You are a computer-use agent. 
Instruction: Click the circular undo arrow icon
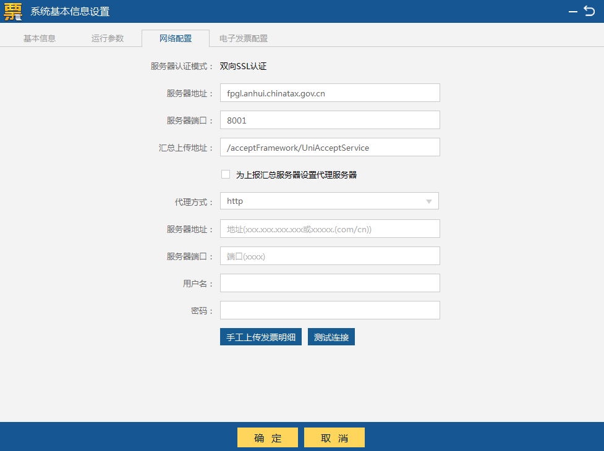589,11
